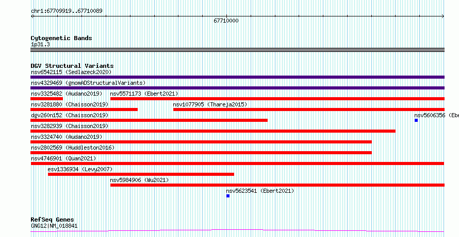459x237 pixels.
Task: Select the Cytogenetic Bands track title
Action: pos(61,38)
